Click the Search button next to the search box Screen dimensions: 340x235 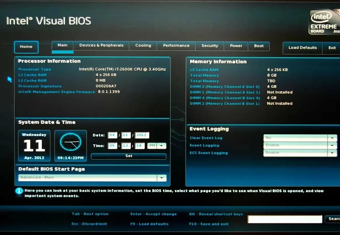[x=333, y=219]
